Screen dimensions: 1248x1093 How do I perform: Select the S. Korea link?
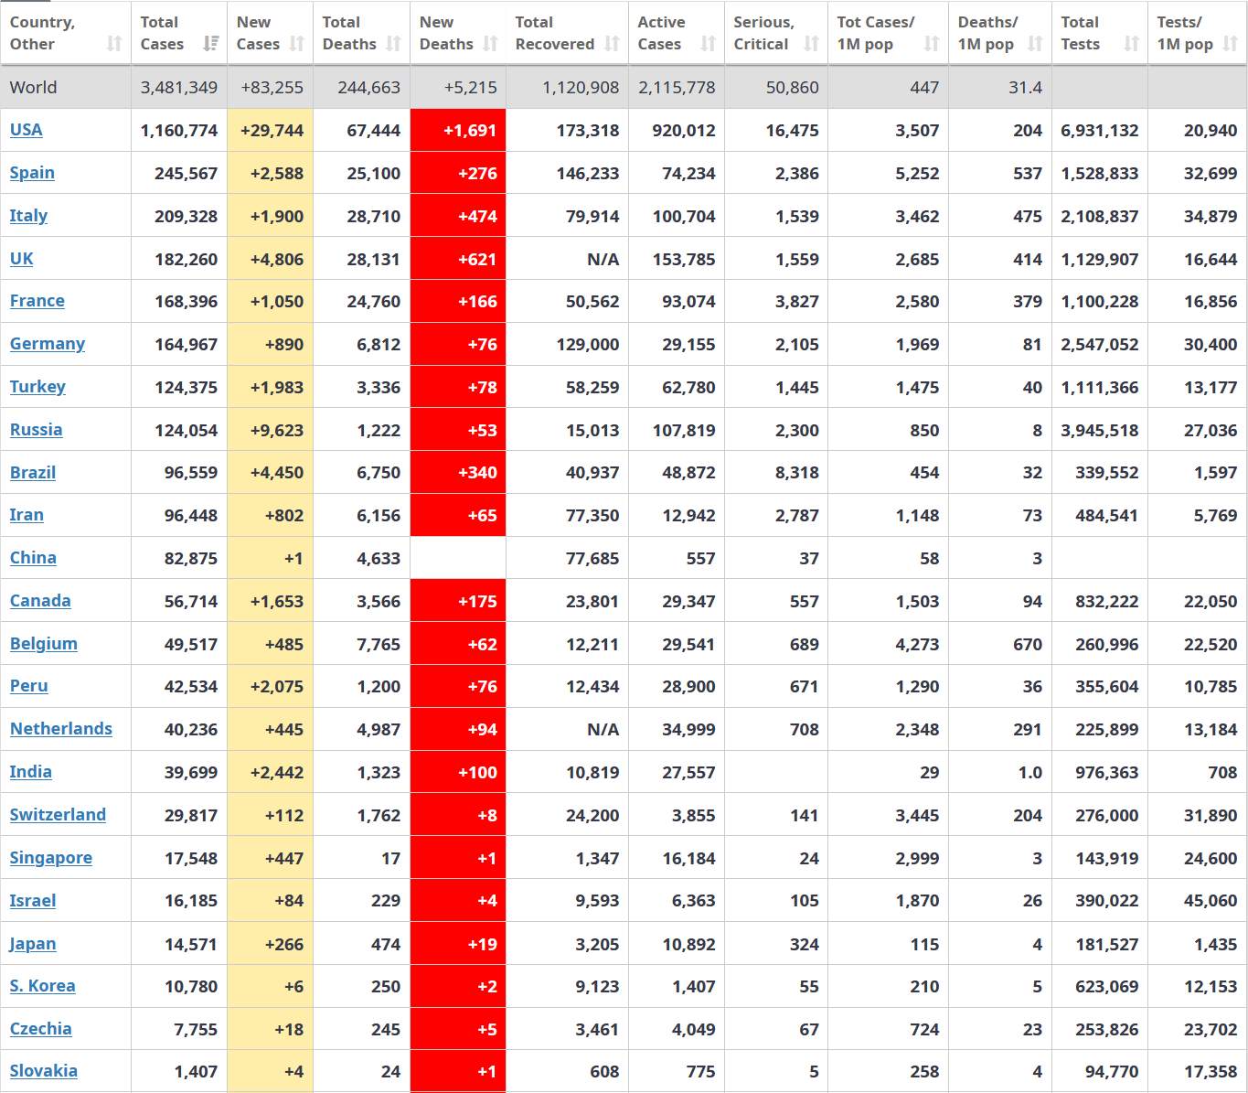tap(43, 986)
